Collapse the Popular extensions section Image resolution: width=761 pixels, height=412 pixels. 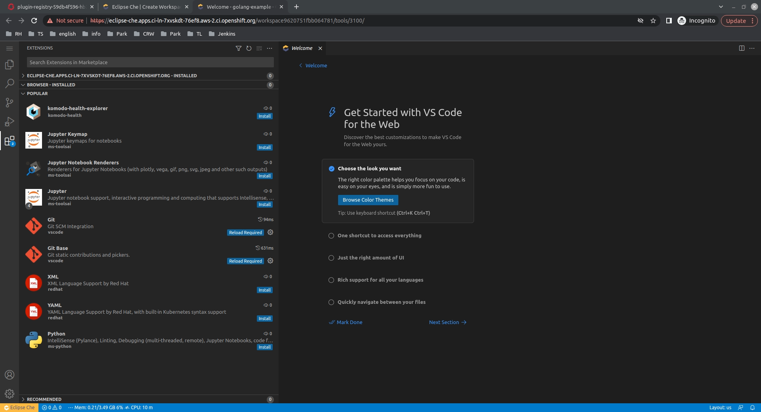point(149,93)
